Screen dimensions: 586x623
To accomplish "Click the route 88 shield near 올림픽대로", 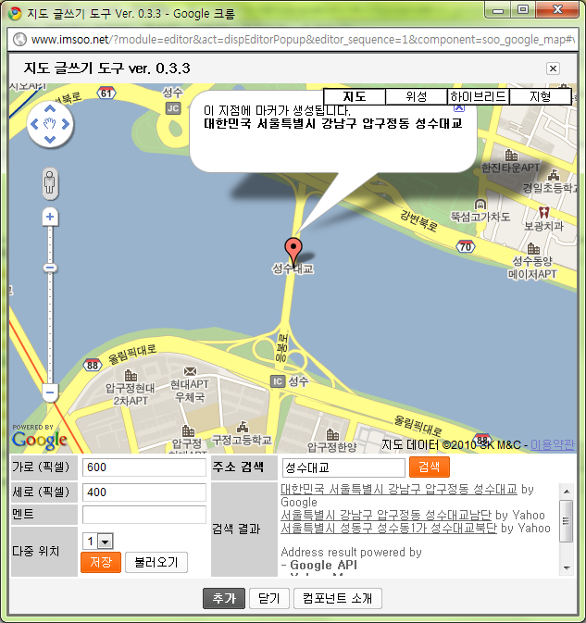I will 93,365.
